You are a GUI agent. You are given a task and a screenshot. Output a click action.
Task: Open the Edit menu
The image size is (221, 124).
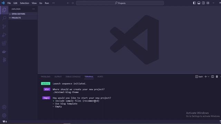pos(15,3)
